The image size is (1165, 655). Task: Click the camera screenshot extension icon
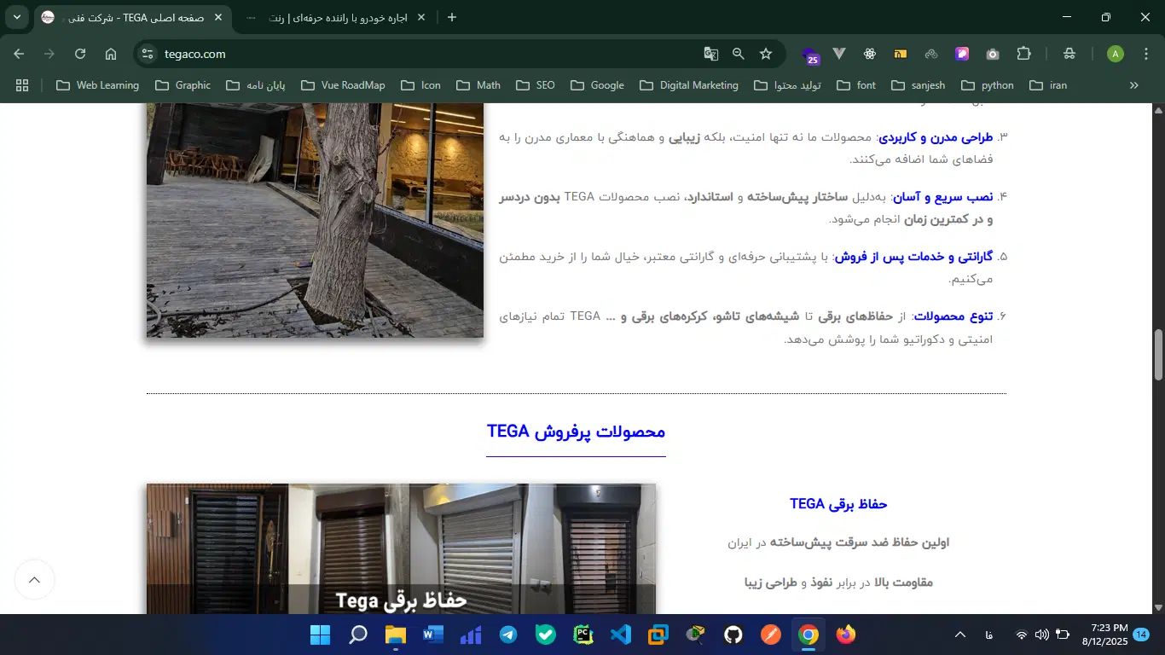(993, 54)
